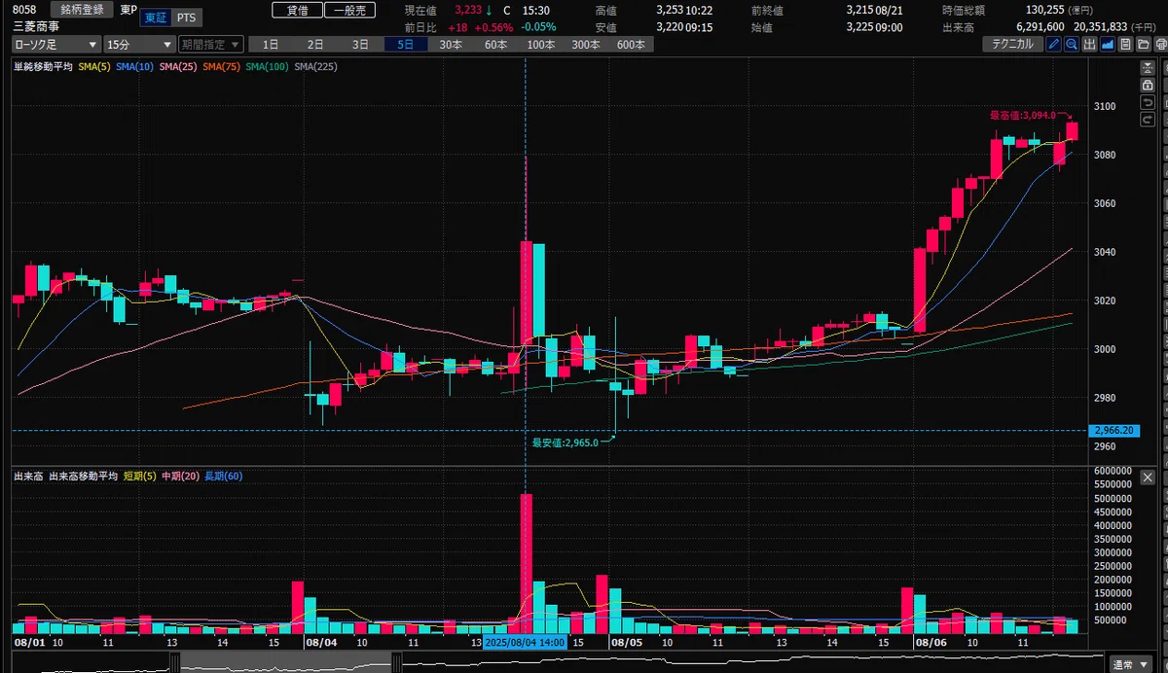Click the 単純移動平均 indicator label
Image resolution: width=1168 pixels, height=673 pixels.
pyautogui.click(x=43, y=66)
